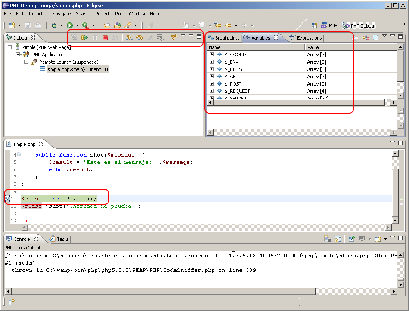This screenshot has width=409, height=311.
Task: Click the Display Selected Console icon
Action: pos(362,239)
